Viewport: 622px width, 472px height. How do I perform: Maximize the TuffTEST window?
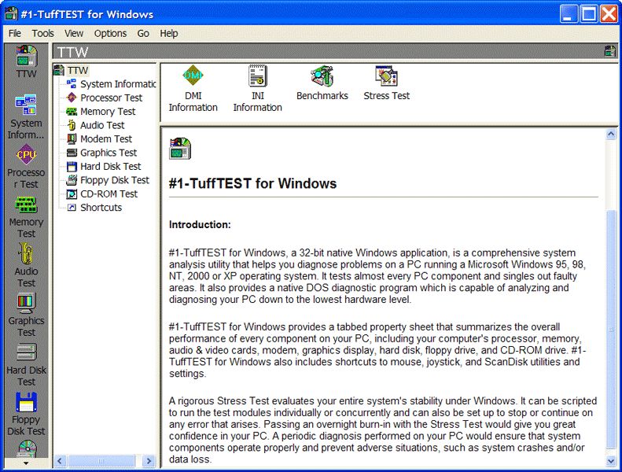(x=589, y=14)
